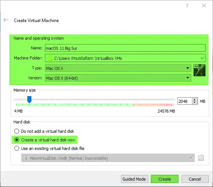Click the memory size slider handle
213x187 pixels.
[29, 99]
